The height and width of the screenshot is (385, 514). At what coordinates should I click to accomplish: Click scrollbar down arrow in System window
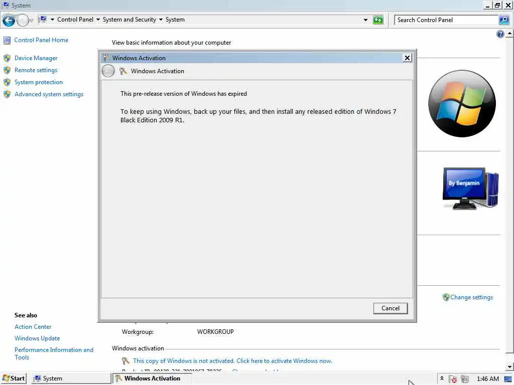[510, 367]
